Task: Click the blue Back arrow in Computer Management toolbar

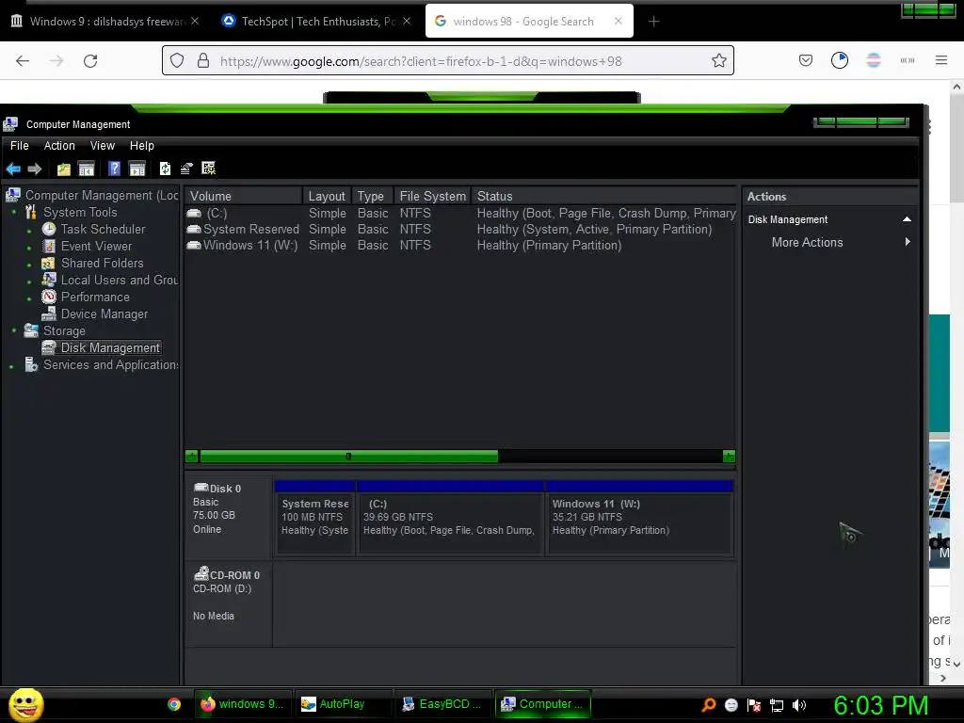Action: coord(13,169)
